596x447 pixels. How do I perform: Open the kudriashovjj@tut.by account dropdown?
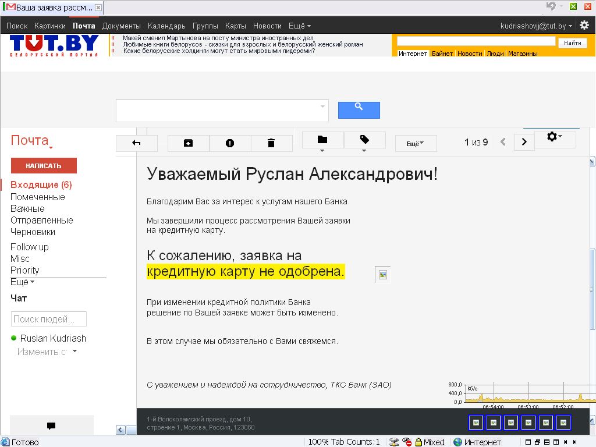tap(536, 26)
